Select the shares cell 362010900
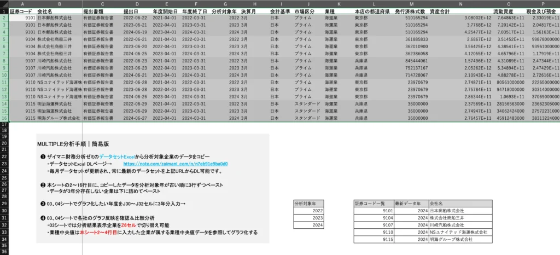The width and height of the screenshot is (560, 255). point(412,47)
